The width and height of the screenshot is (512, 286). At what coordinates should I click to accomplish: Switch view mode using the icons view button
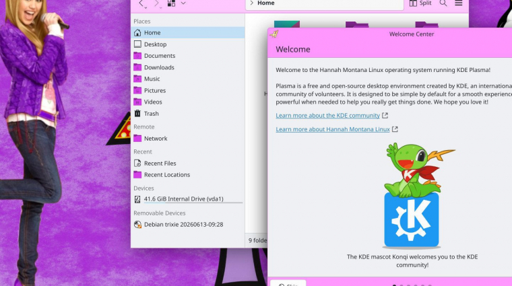[171, 3]
